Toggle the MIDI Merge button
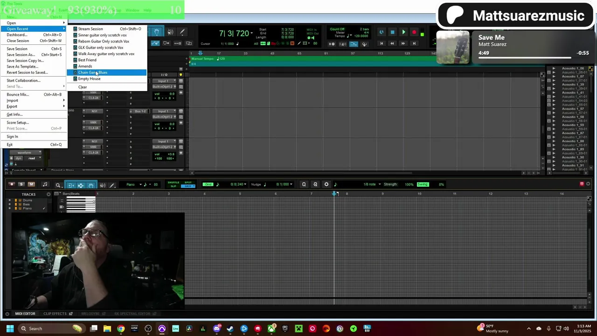This screenshot has width=597, height=336. (364, 44)
